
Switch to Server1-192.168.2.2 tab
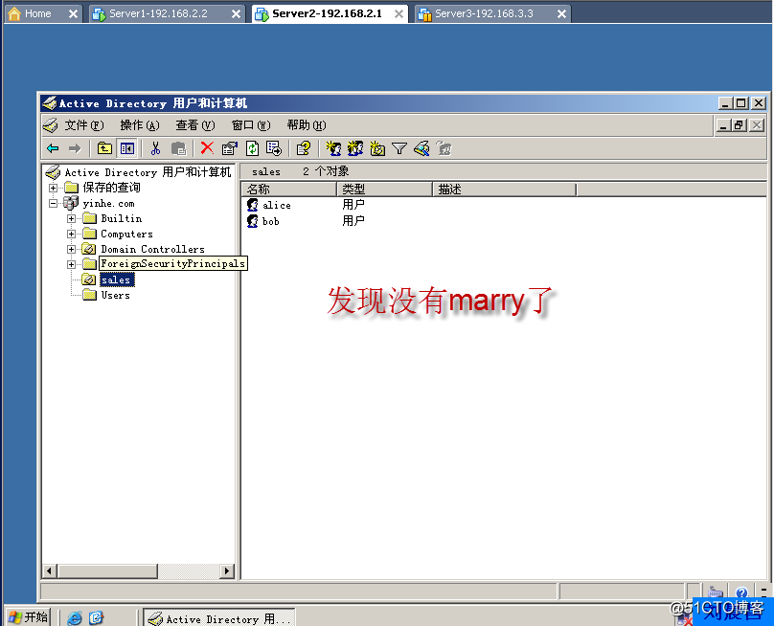(x=158, y=13)
